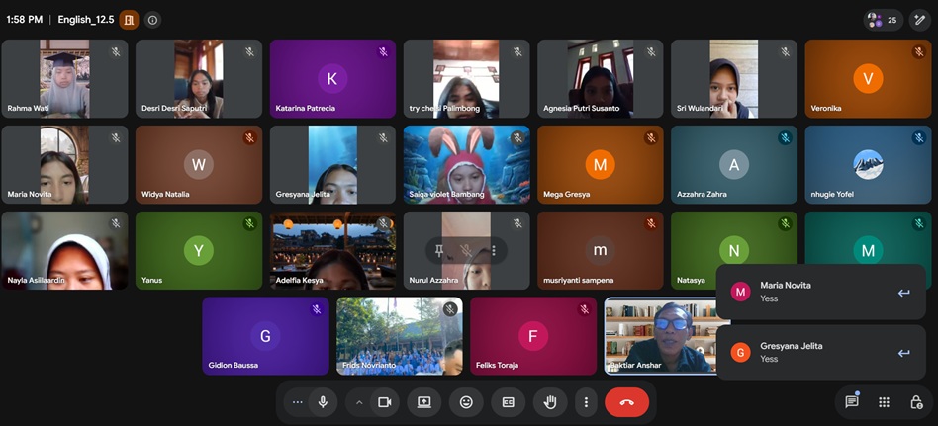938x426 pixels.
Task: Click muted mic icon on Feliks Toraja's tile
Action: [x=585, y=309]
